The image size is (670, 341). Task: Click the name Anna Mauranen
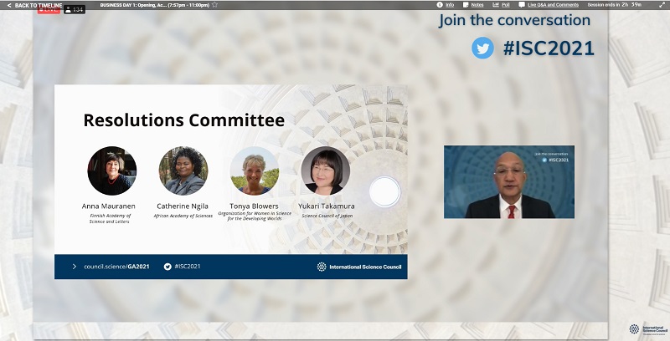tap(109, 206)
